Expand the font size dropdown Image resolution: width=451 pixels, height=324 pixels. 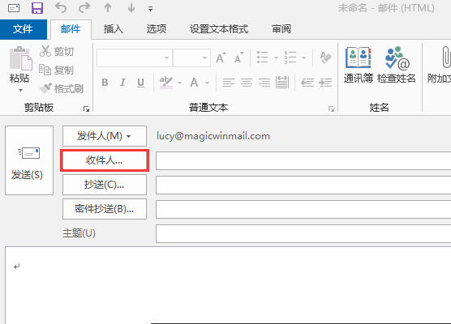(x=204, y=58)
